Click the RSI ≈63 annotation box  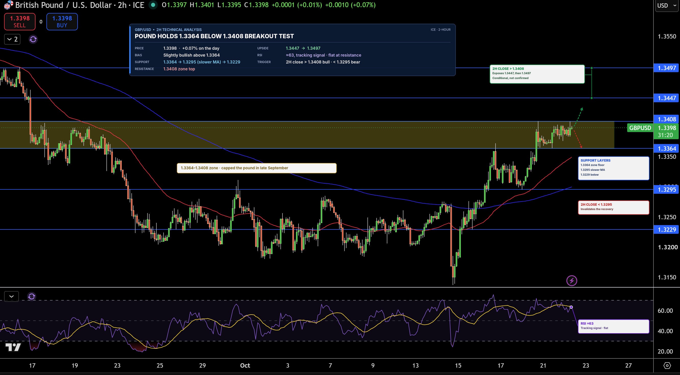tap(613, 327)
